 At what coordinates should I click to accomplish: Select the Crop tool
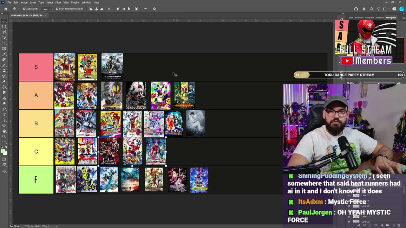click(x=4, y=43)
